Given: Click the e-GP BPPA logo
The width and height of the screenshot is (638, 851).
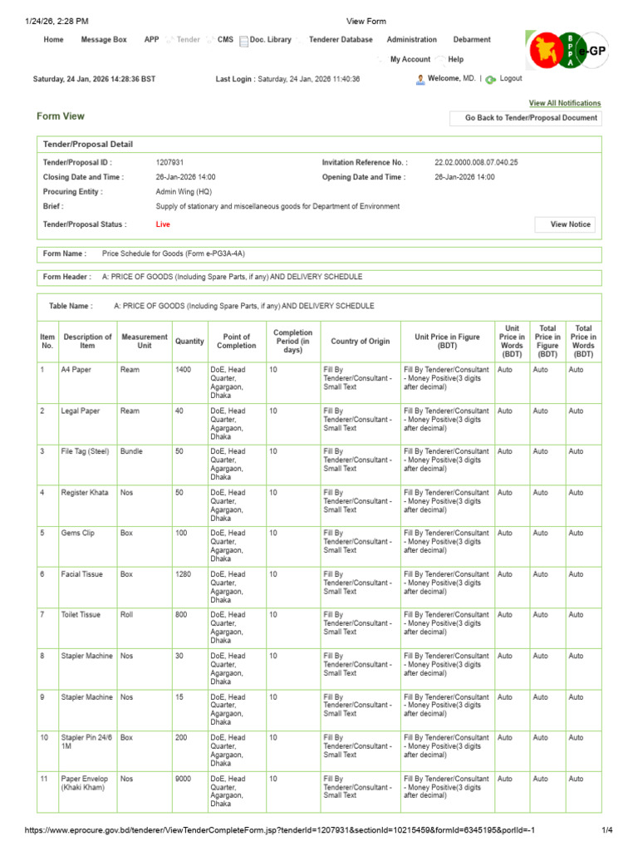Looking at the screenshot, I should [567, 51].
